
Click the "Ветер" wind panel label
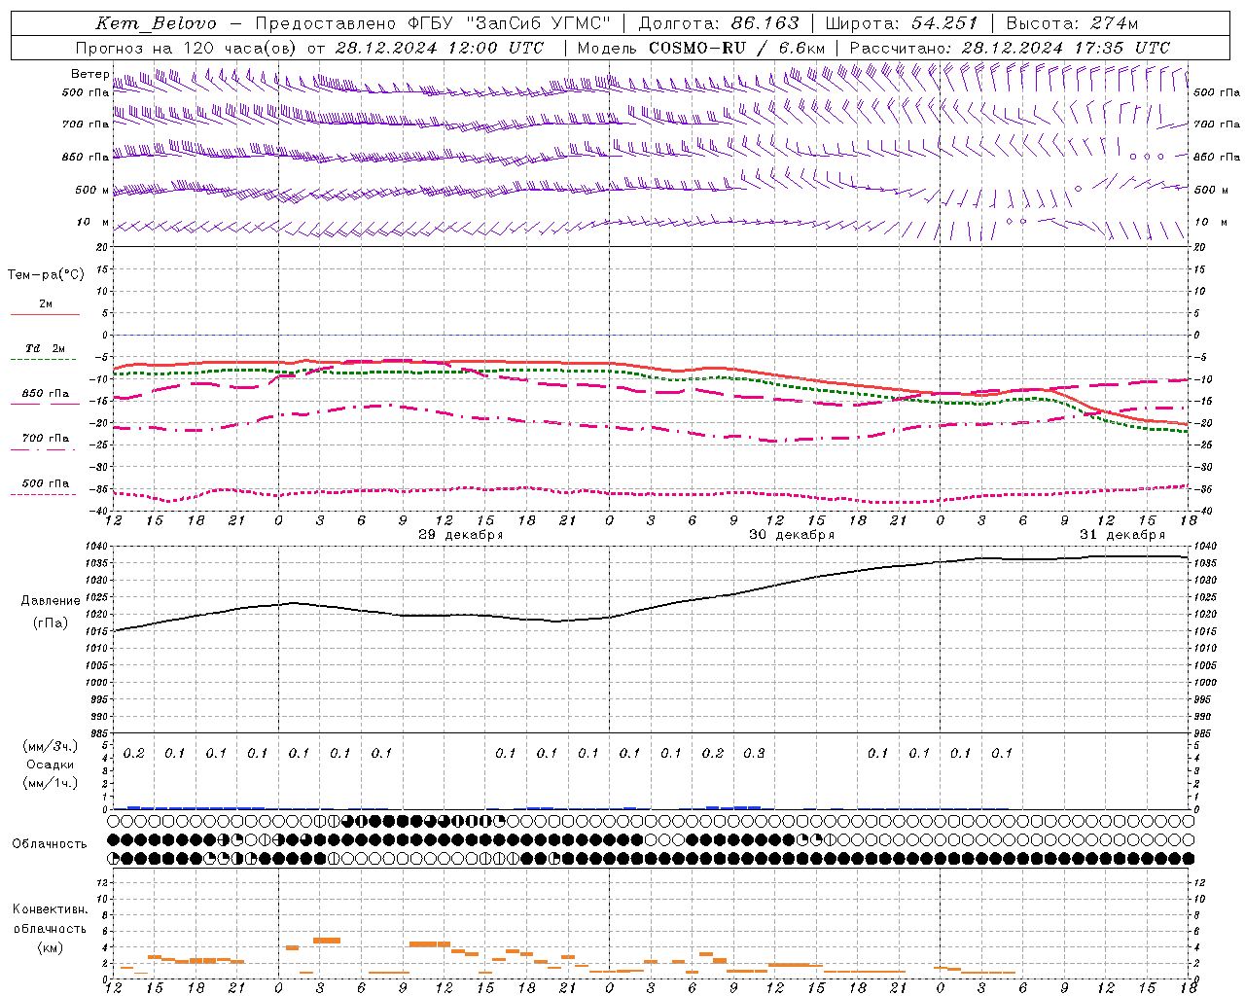pyautogui.click(x=89, y=74)
